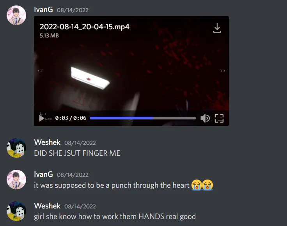Seek on the video progress bar

[x=143, y=118]
